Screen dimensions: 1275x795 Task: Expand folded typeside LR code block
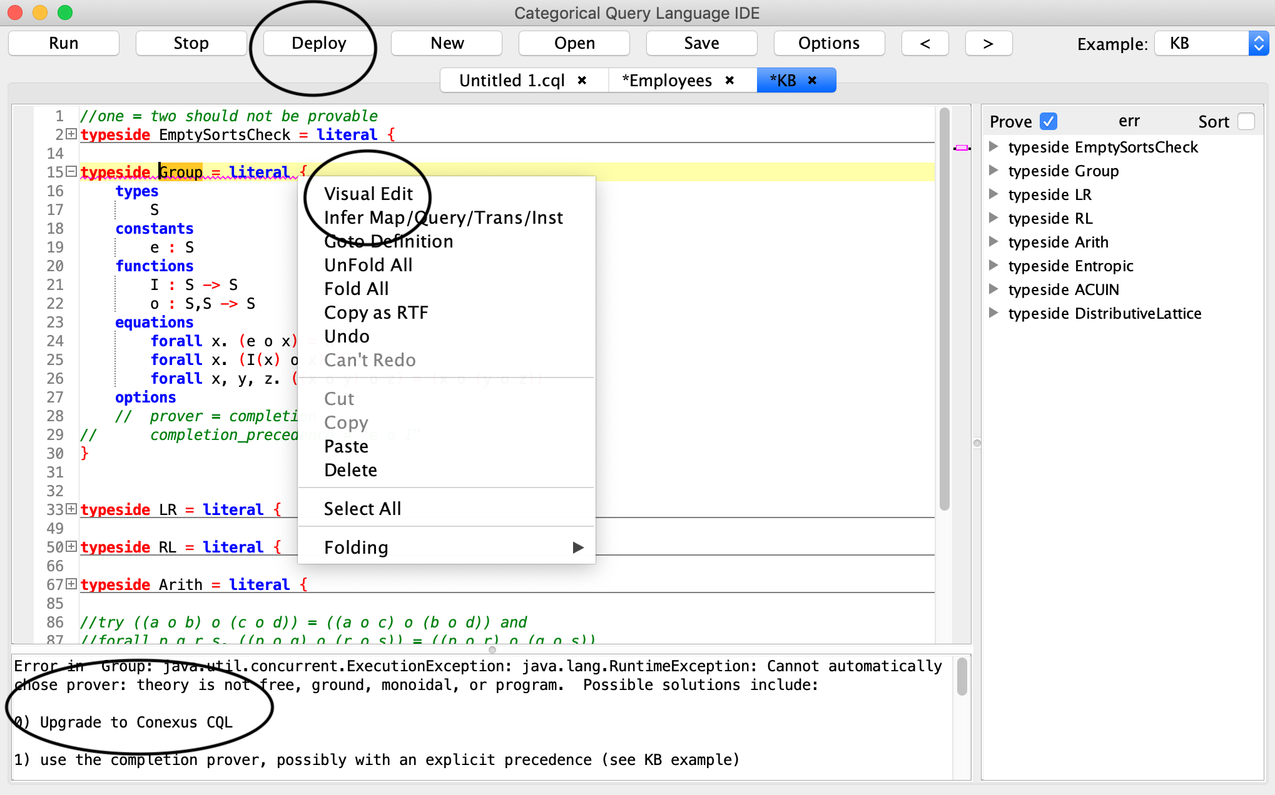point(71,509)
